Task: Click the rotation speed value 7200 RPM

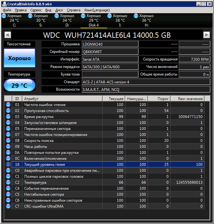Action: [x=194, y=59]
